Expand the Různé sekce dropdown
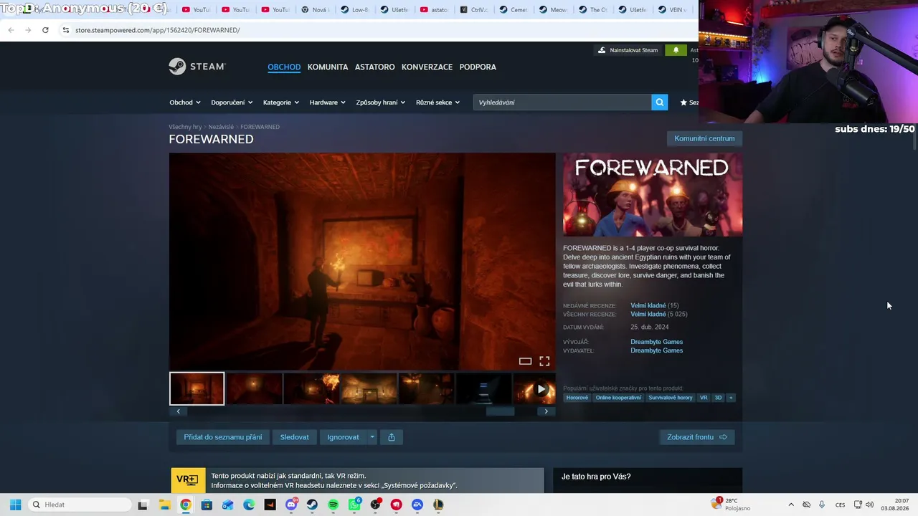Image resolution: width=918 pixels, height=516 pixels. pos(438,102)
